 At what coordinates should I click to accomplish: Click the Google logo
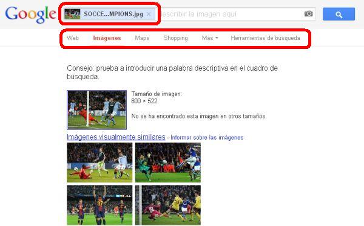point(30,14)
